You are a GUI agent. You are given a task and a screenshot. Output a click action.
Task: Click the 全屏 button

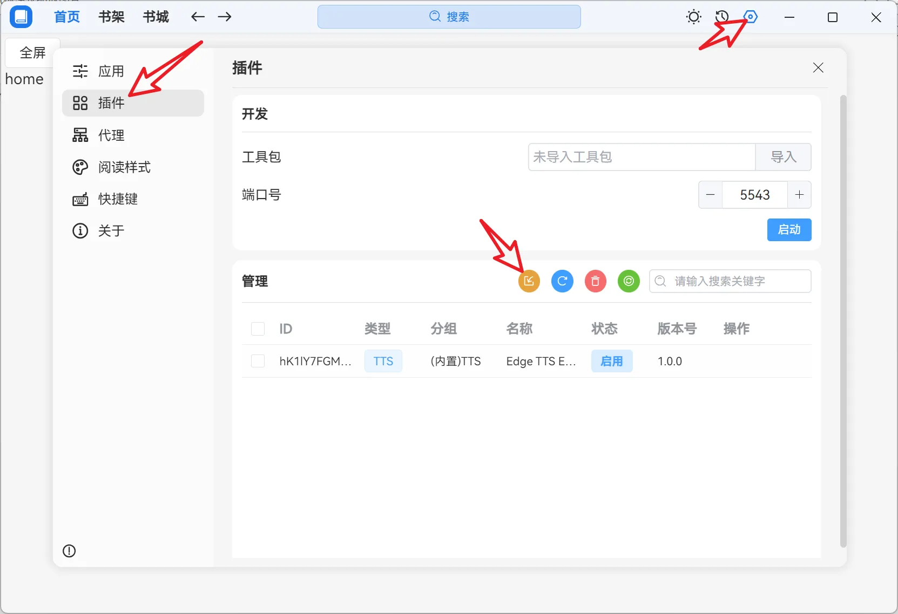tap(32, 53)
